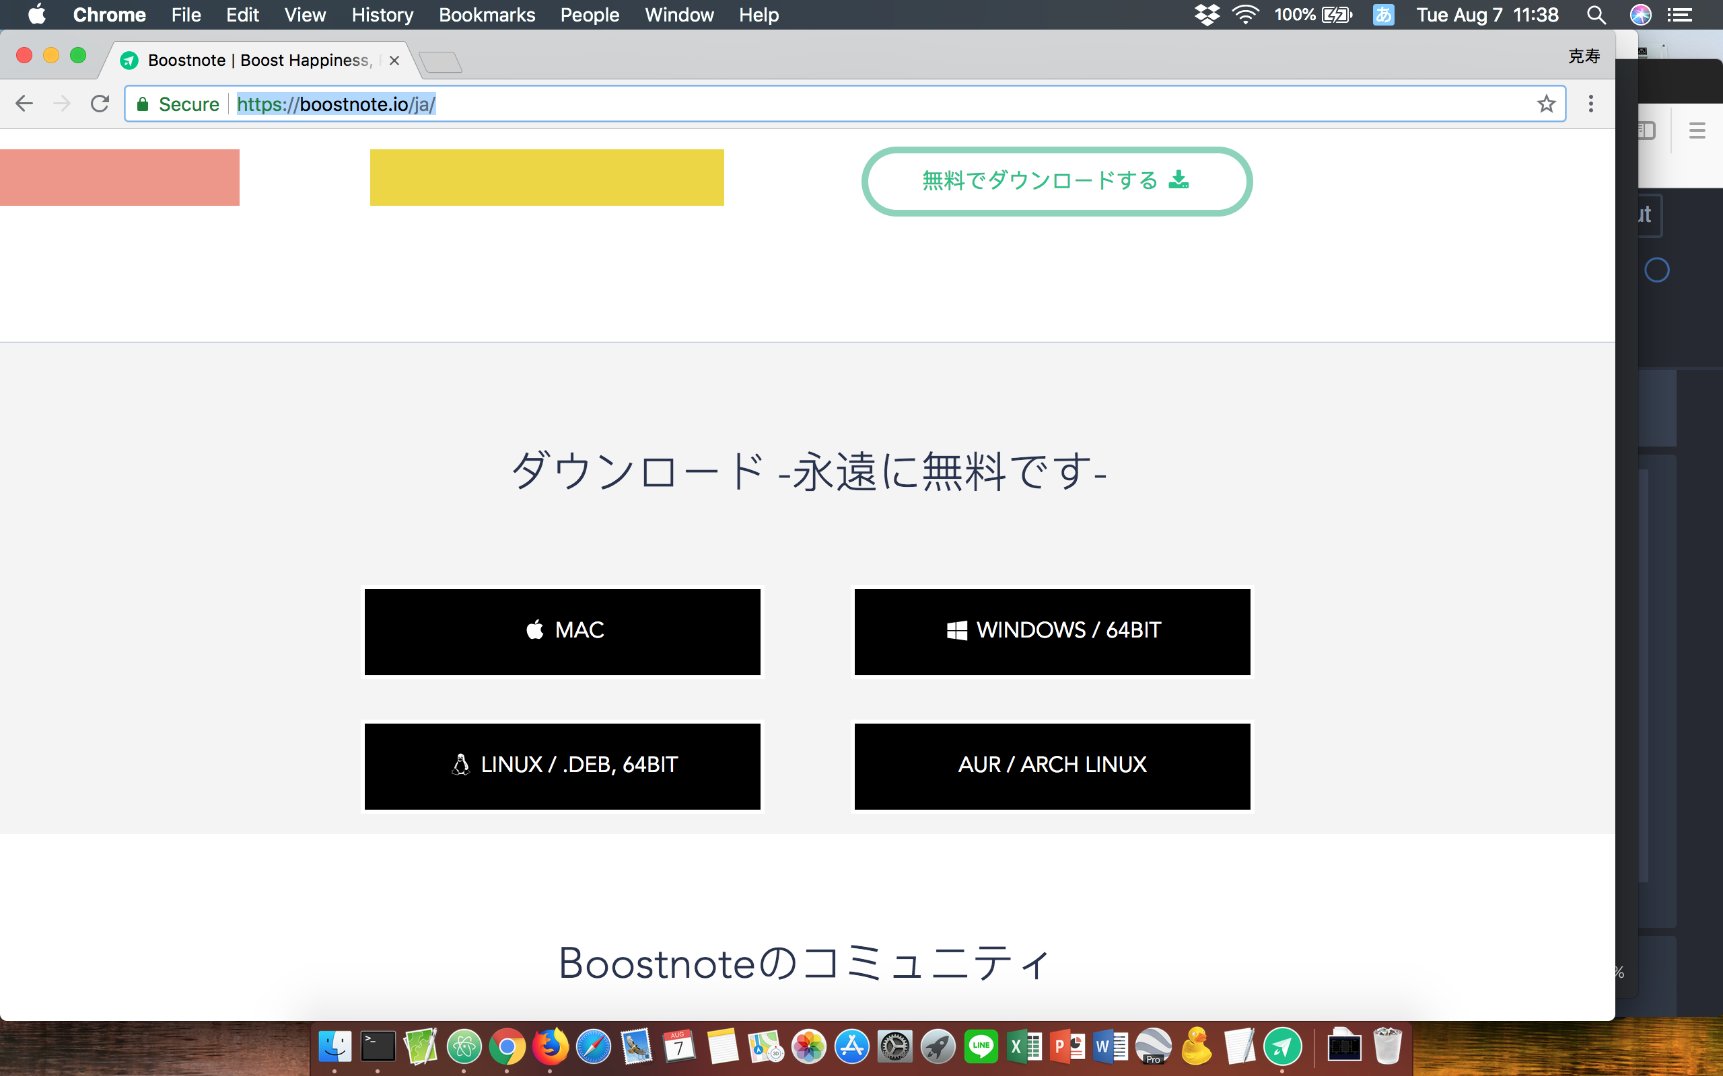Launch Word from the Dock

click(x=1111, y=1047)
